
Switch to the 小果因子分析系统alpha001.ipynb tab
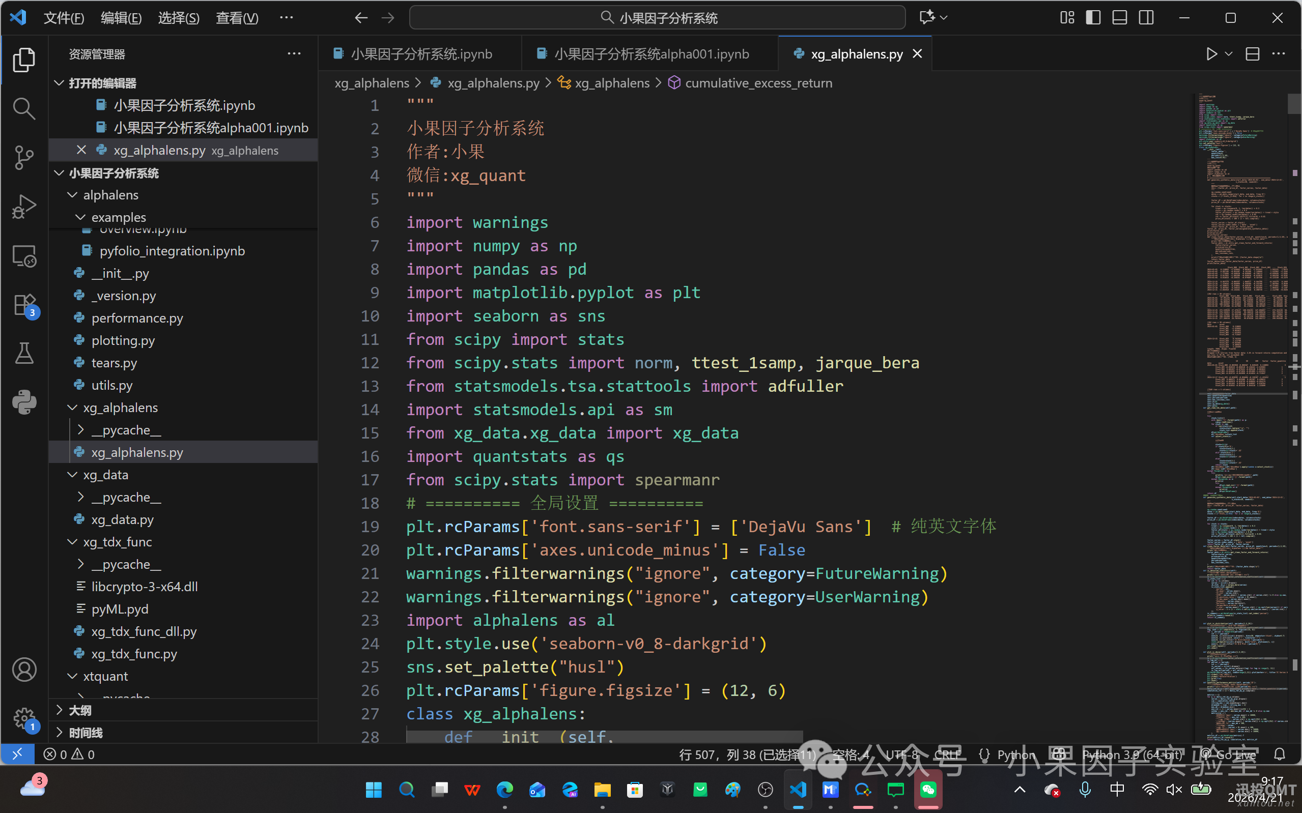(x=652, y=53)
